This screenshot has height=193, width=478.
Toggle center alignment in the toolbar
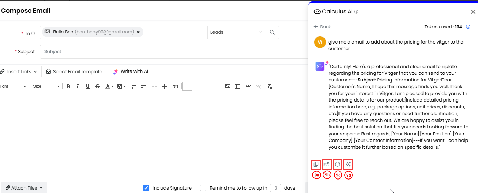(197, 86)
